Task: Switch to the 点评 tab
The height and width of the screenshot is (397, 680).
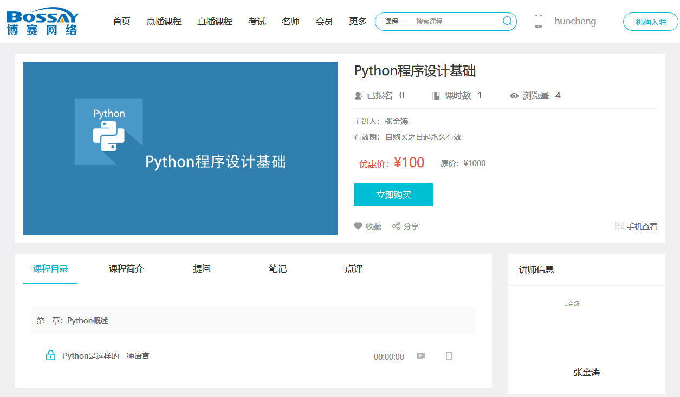Action: [354, 269]
